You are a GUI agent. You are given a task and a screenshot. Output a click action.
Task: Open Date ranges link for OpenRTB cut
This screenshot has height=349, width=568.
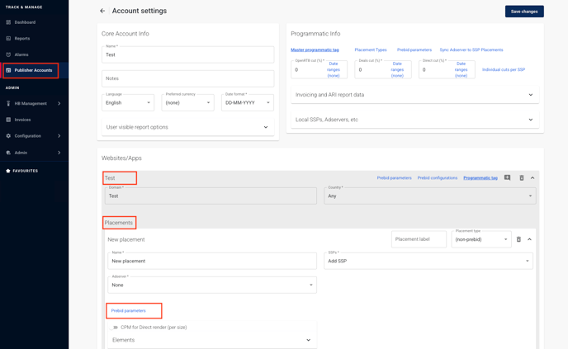pyautogui.click(x=334, y=69)
